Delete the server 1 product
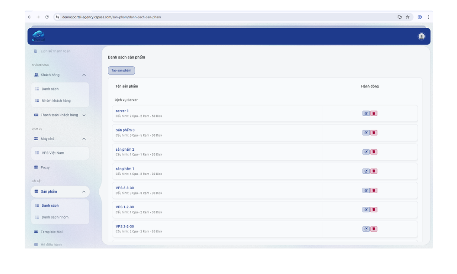Viewport: 457px width, 274px height. (x=374, y=114)
